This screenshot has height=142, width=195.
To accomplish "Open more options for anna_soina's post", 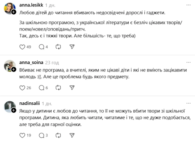I will tap(188, 61).
